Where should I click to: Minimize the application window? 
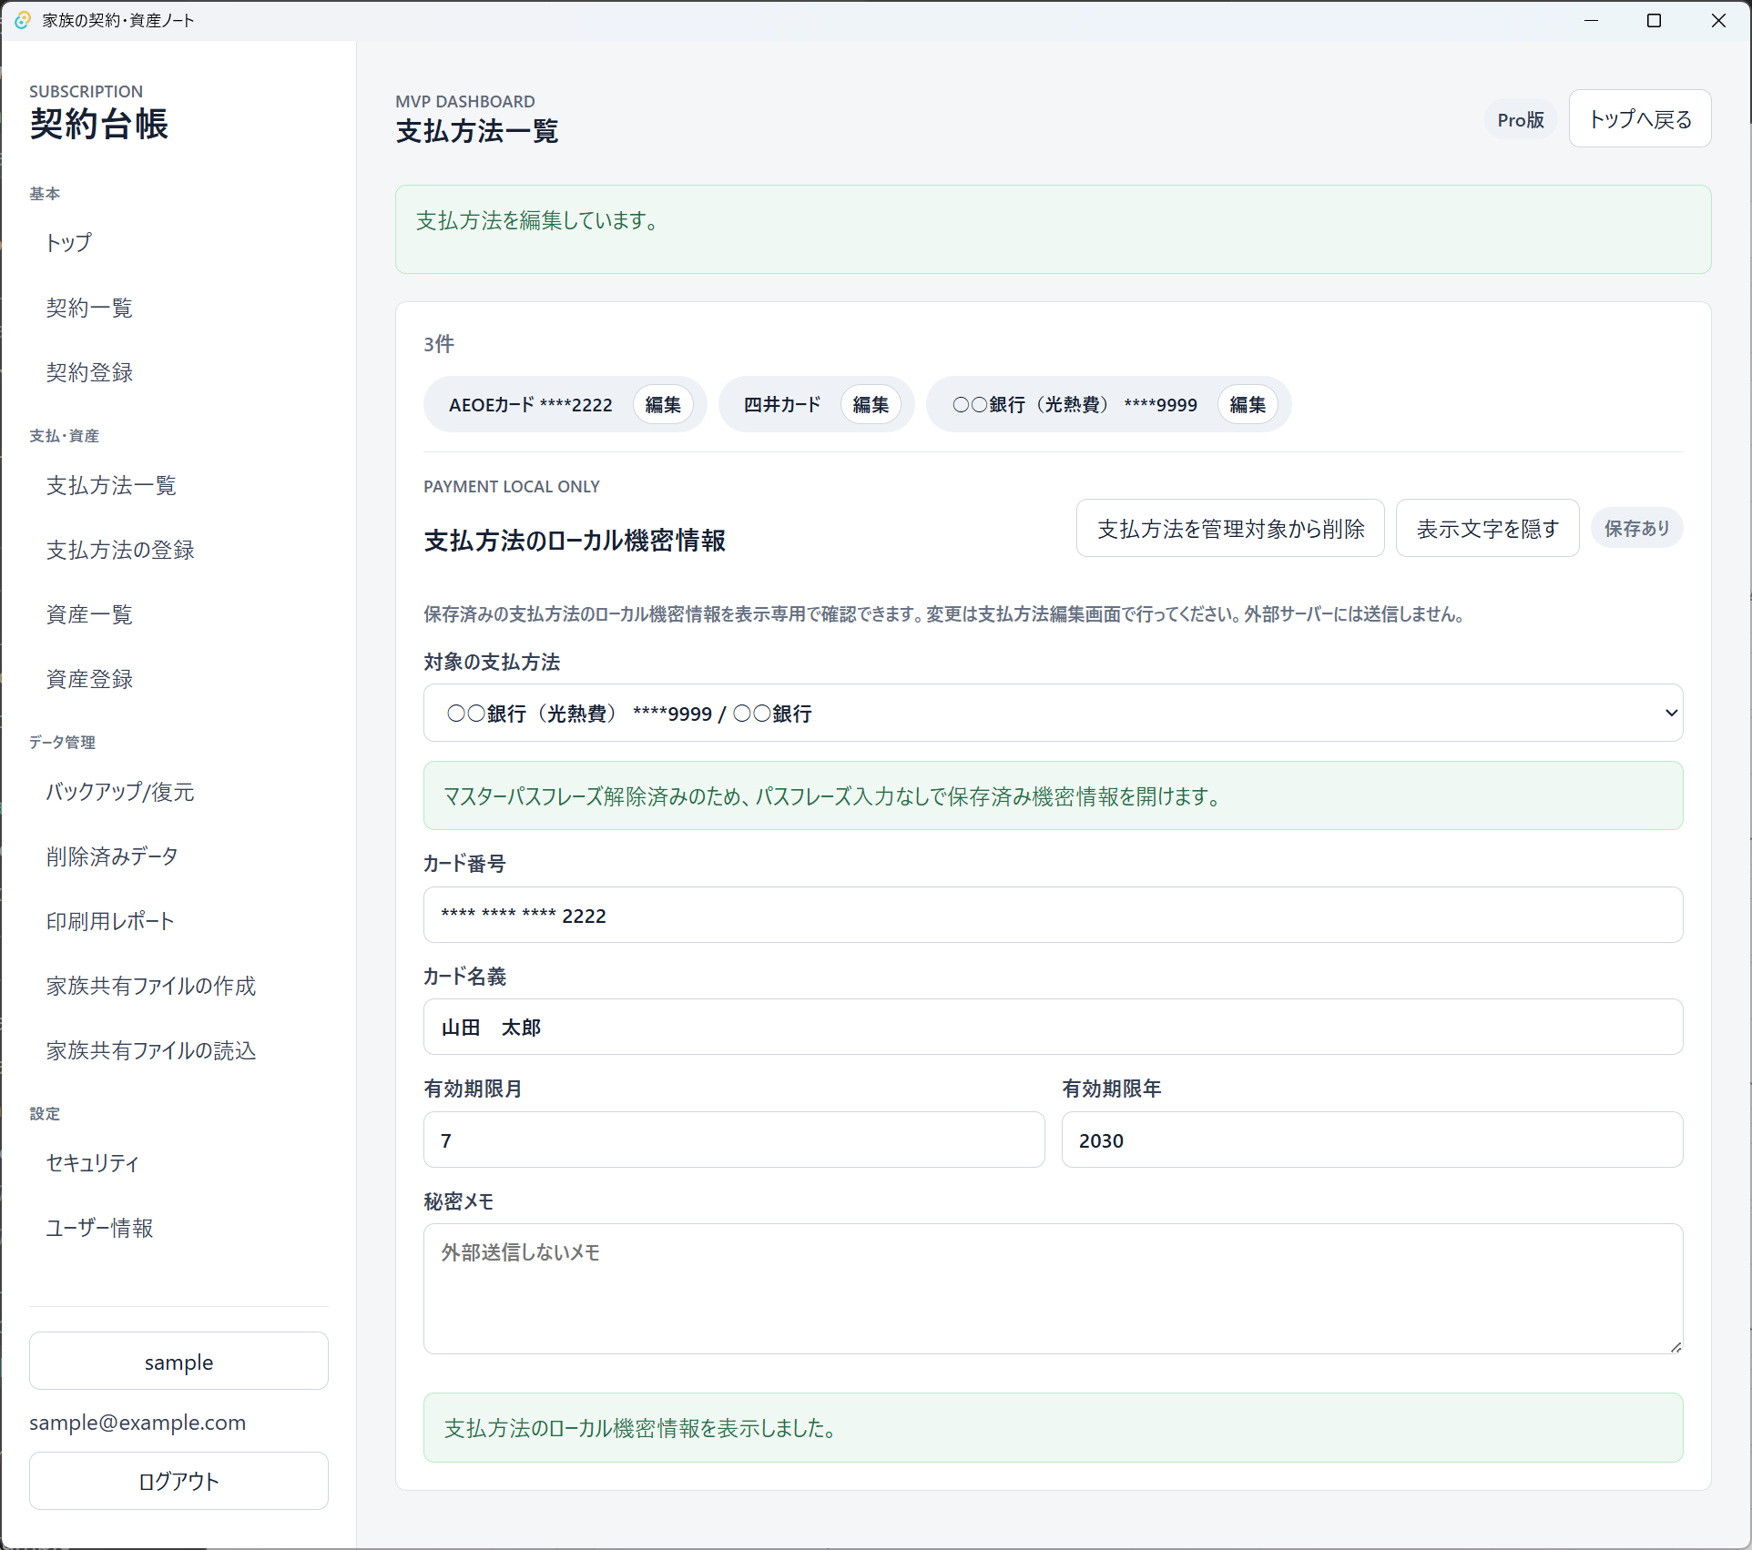[x=1591, y=20]
